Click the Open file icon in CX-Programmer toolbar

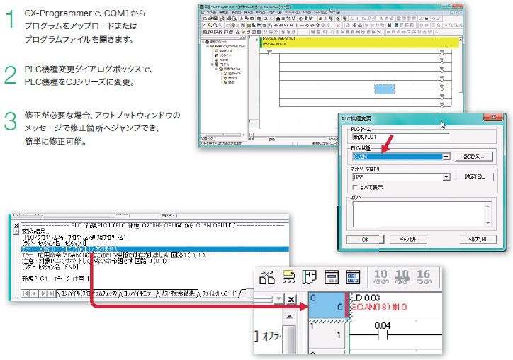(210, 18)
